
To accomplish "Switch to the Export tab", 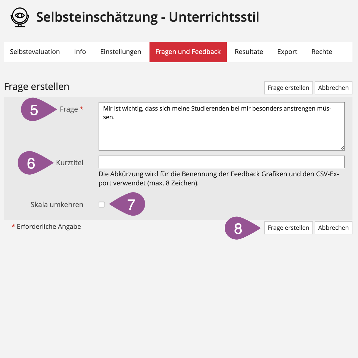I will (x=287, y=52).
